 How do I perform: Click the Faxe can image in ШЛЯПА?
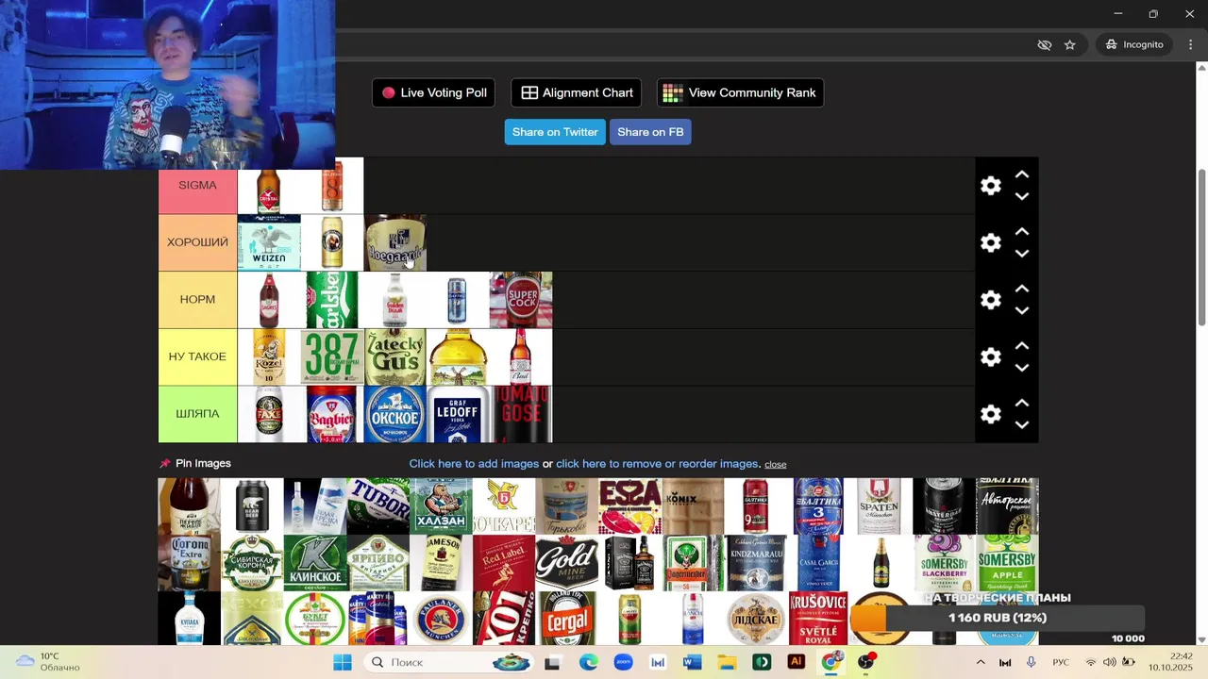click(x=269, y=414)
